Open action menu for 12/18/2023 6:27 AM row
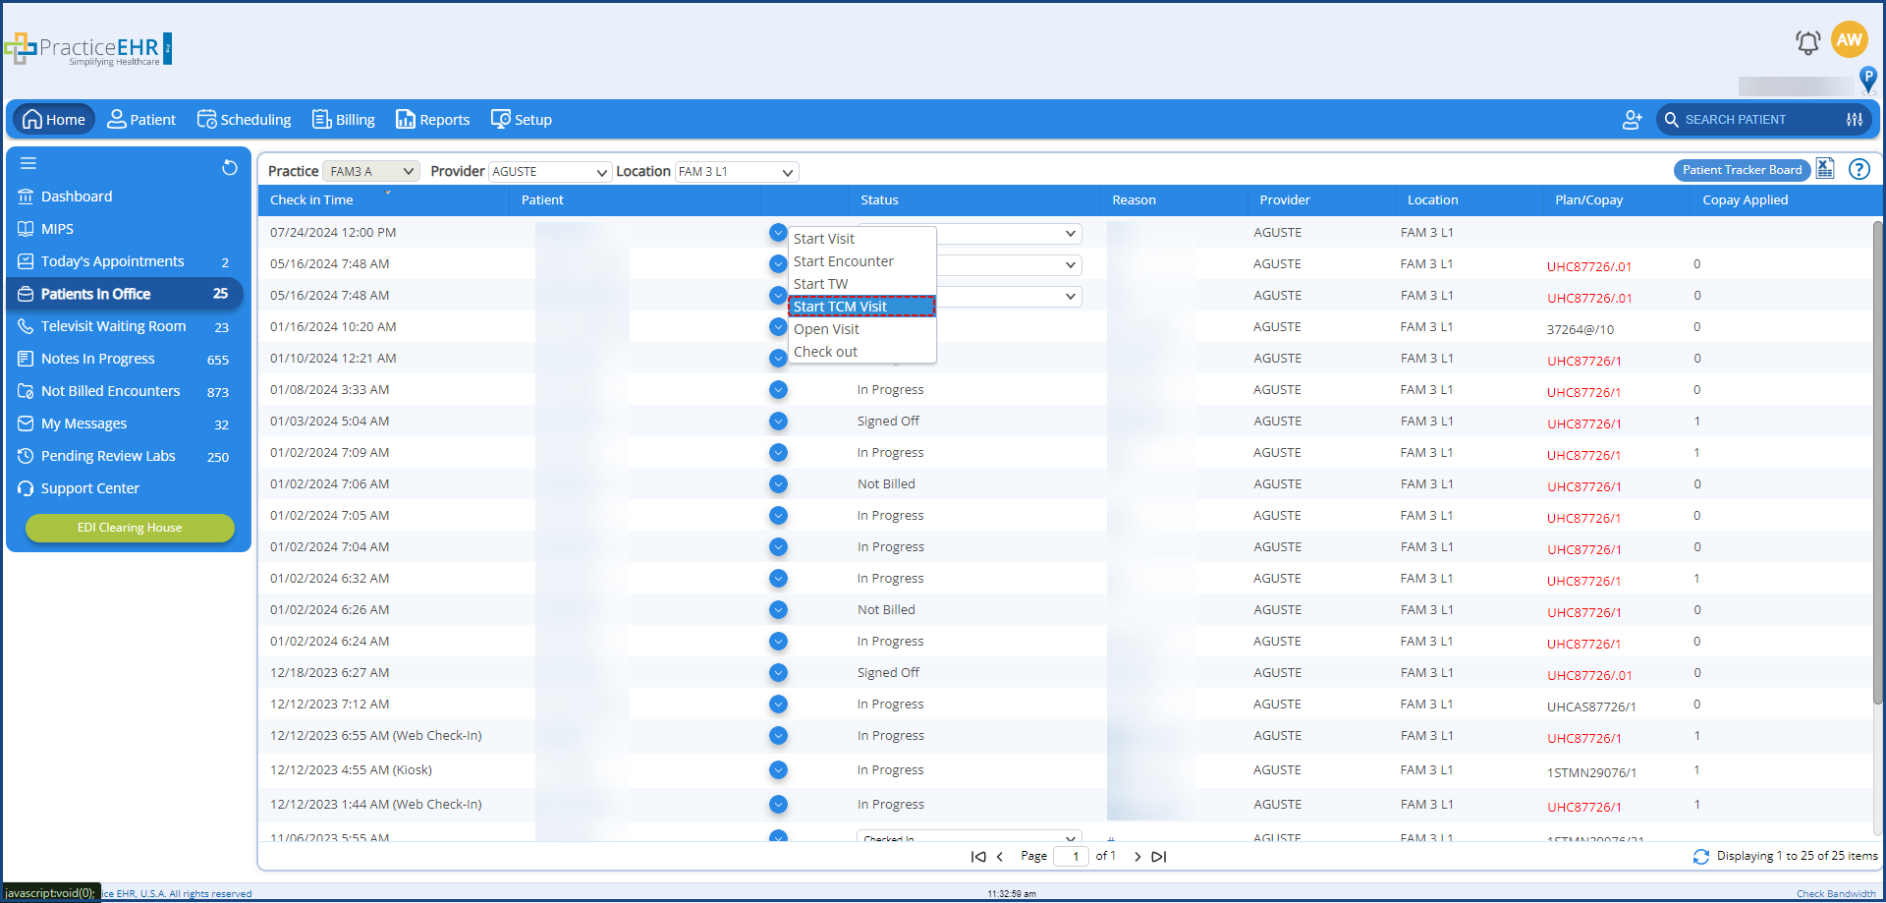This screenshot has height=903, width=1886. click(x=778, y=673)
